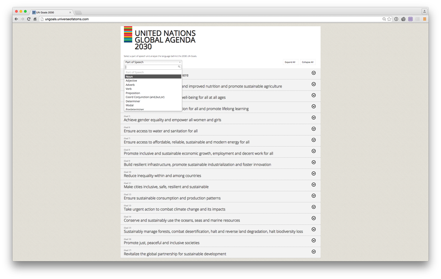
Task: Click the dark round extension icon
Action: click(x=403, y=19)
